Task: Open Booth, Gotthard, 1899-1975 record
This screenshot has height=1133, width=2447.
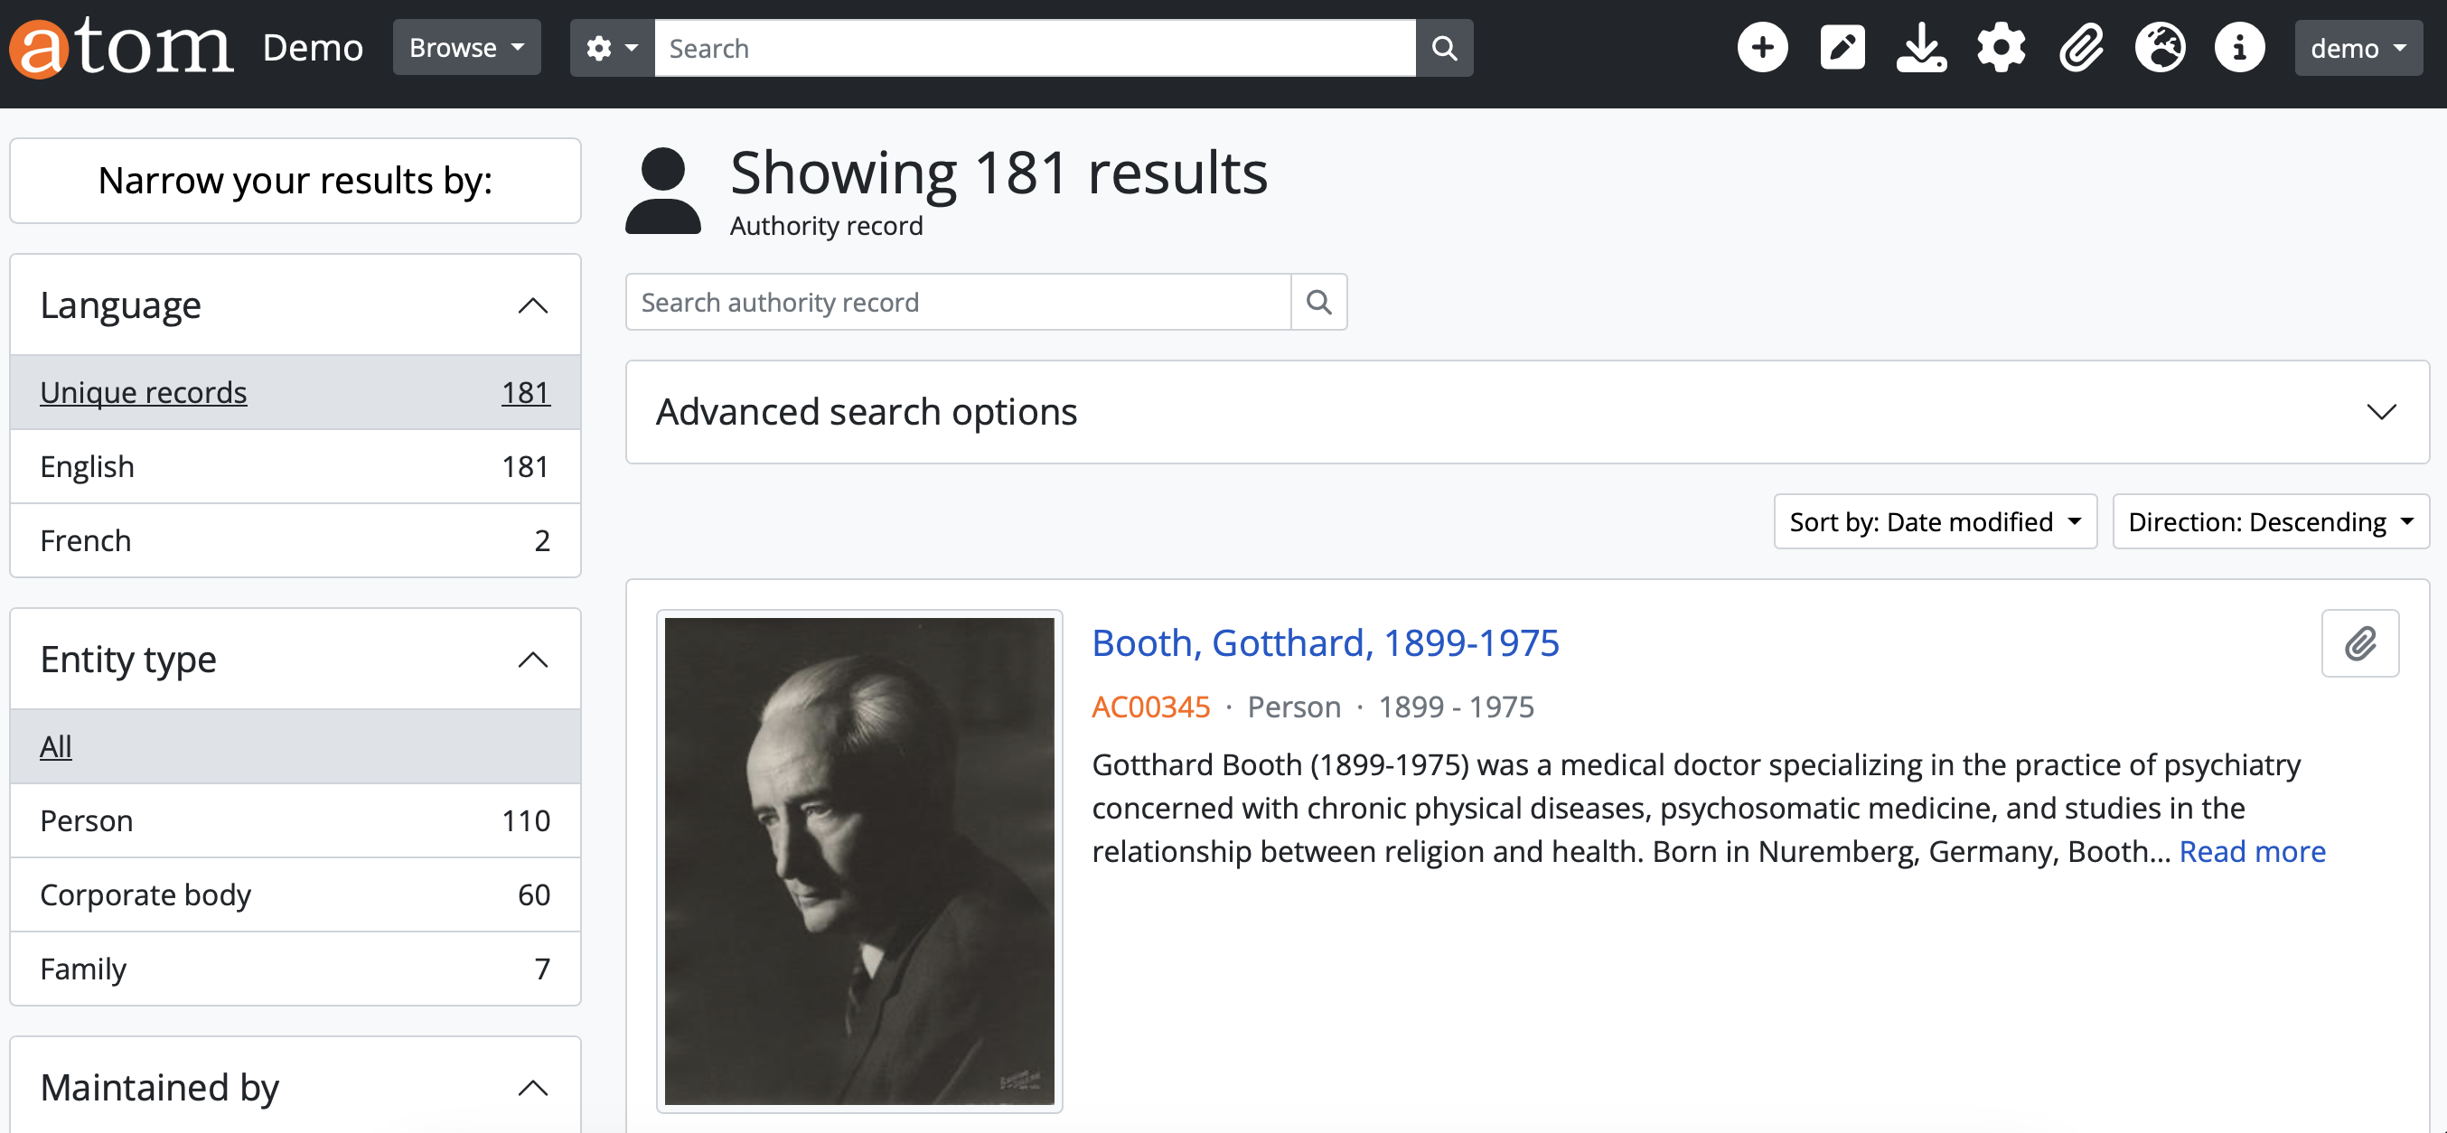Action: [x=1325, y=643]
